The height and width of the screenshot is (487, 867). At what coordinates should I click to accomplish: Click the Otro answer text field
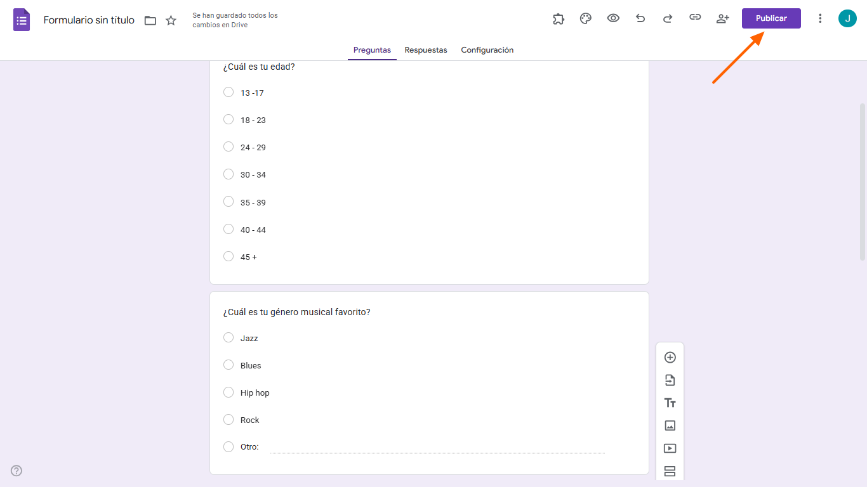pyautogui.click(x=438, y=446)
